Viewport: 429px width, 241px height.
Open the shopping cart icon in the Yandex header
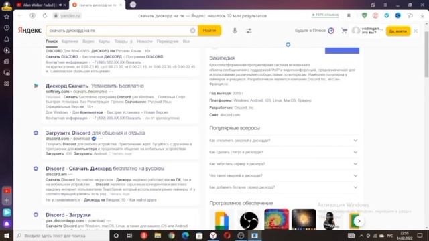click(344, 31)
